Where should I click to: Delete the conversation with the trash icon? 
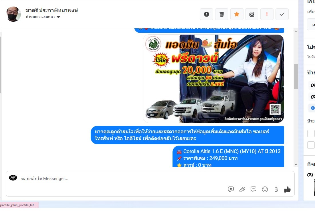[221, 14]
